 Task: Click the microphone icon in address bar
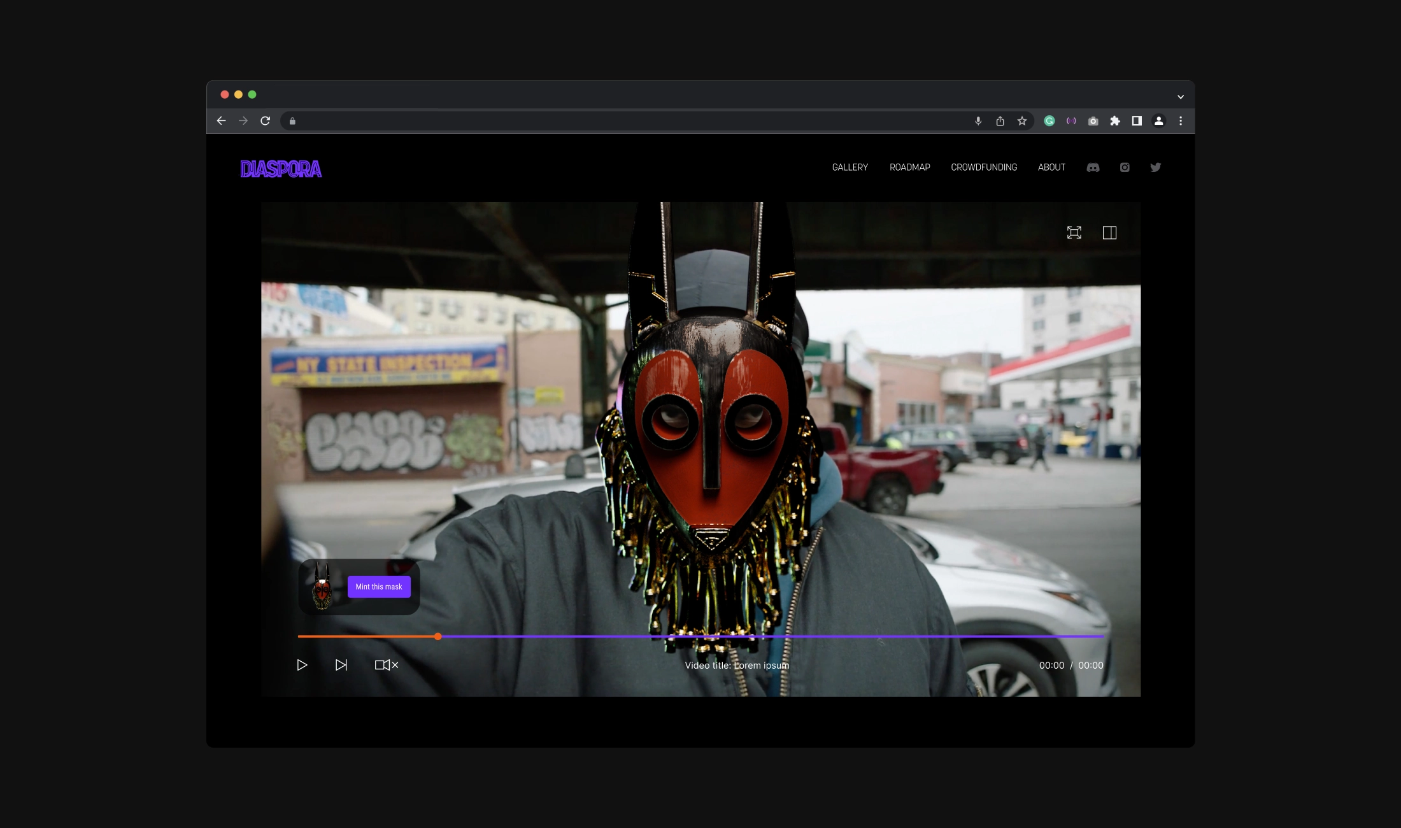(x=978, y=121)
